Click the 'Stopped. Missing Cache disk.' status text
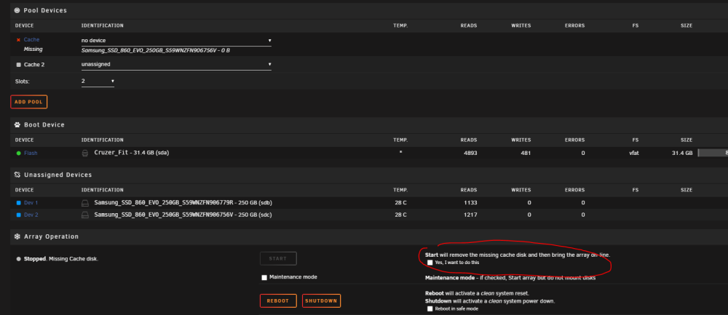728x315 pixels. point(61,259)
